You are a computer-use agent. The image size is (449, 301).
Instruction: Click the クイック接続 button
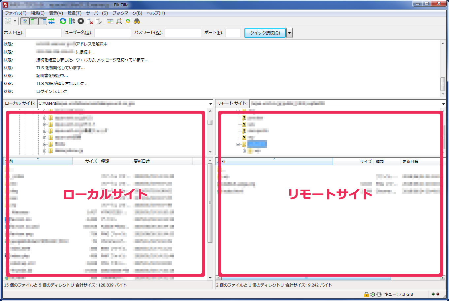pyautogui.click(x=265, y=33)
